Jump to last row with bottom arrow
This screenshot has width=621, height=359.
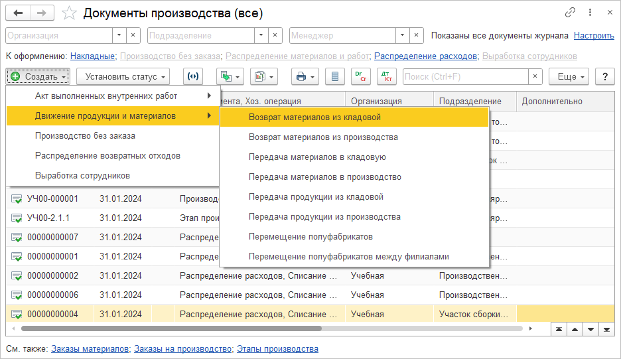[606, 328]
